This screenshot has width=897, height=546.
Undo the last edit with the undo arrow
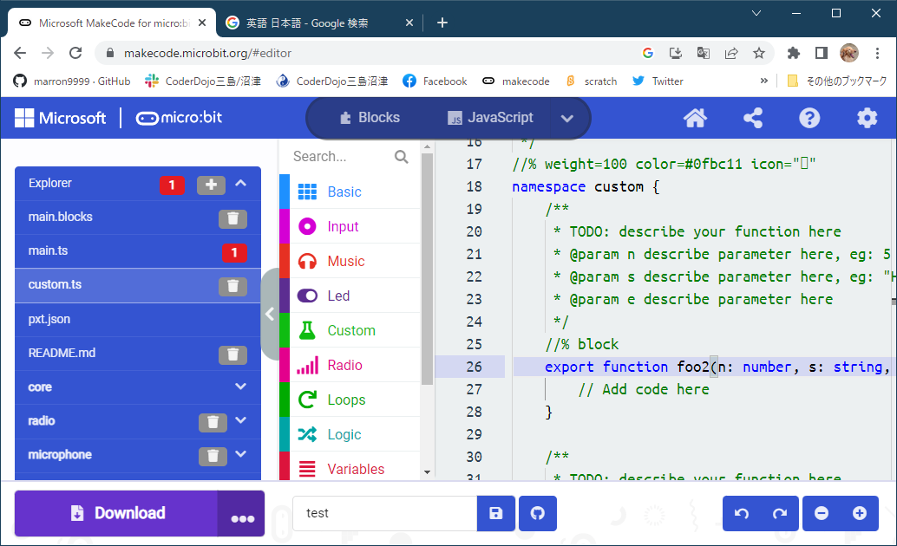[742, 513]
